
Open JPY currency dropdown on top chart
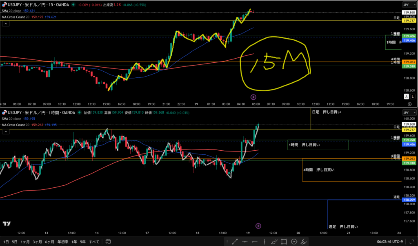click(407, 4)
